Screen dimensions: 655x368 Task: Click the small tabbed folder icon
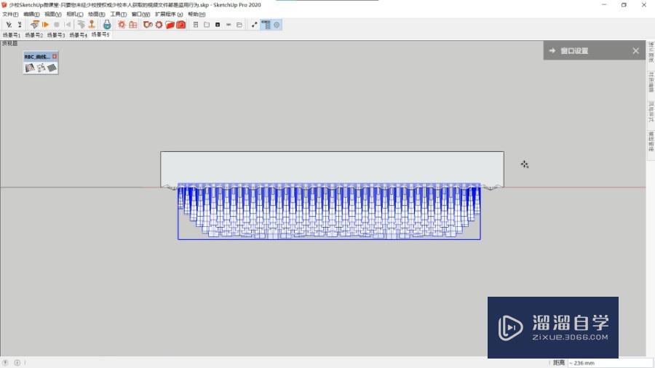click(239, 25)
